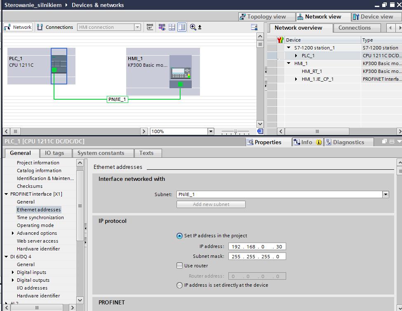Viewport: 402px width, 311px height.
Task: Click the Add new subnet button
Action: click(211, 204)
